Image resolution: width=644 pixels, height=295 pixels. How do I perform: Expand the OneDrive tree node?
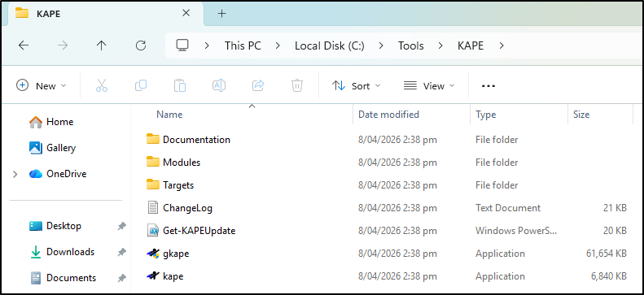point(15,174)
